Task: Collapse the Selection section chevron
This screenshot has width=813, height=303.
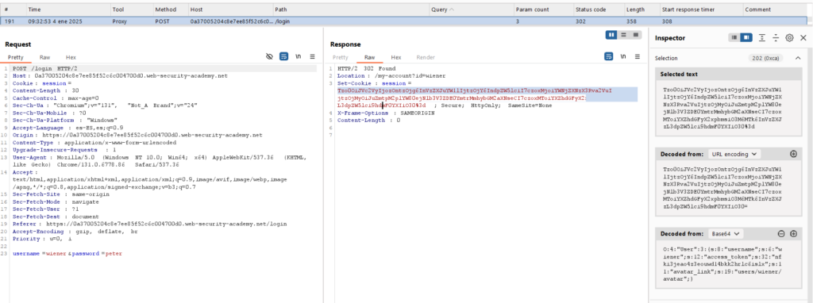Action: tap(799, 58)
